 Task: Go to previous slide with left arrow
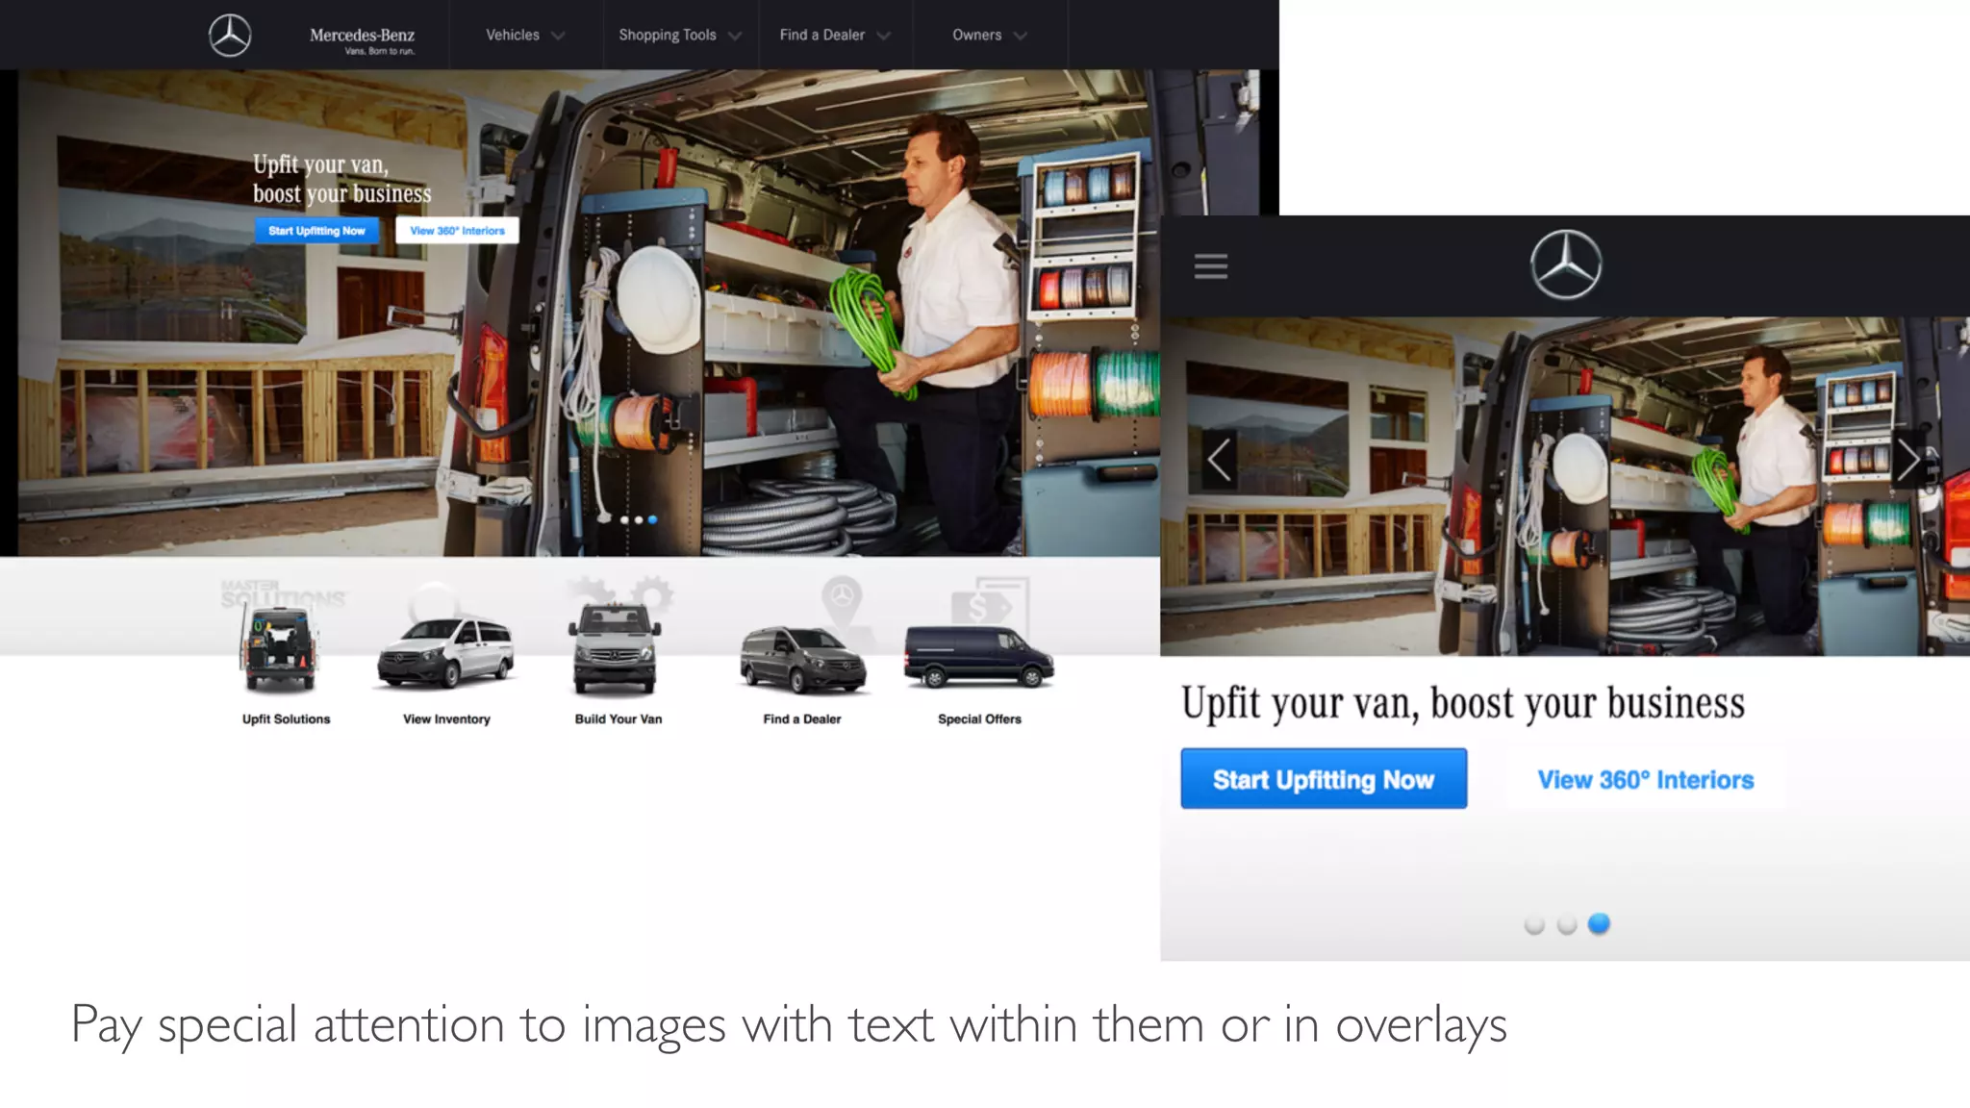point(1220,460)
